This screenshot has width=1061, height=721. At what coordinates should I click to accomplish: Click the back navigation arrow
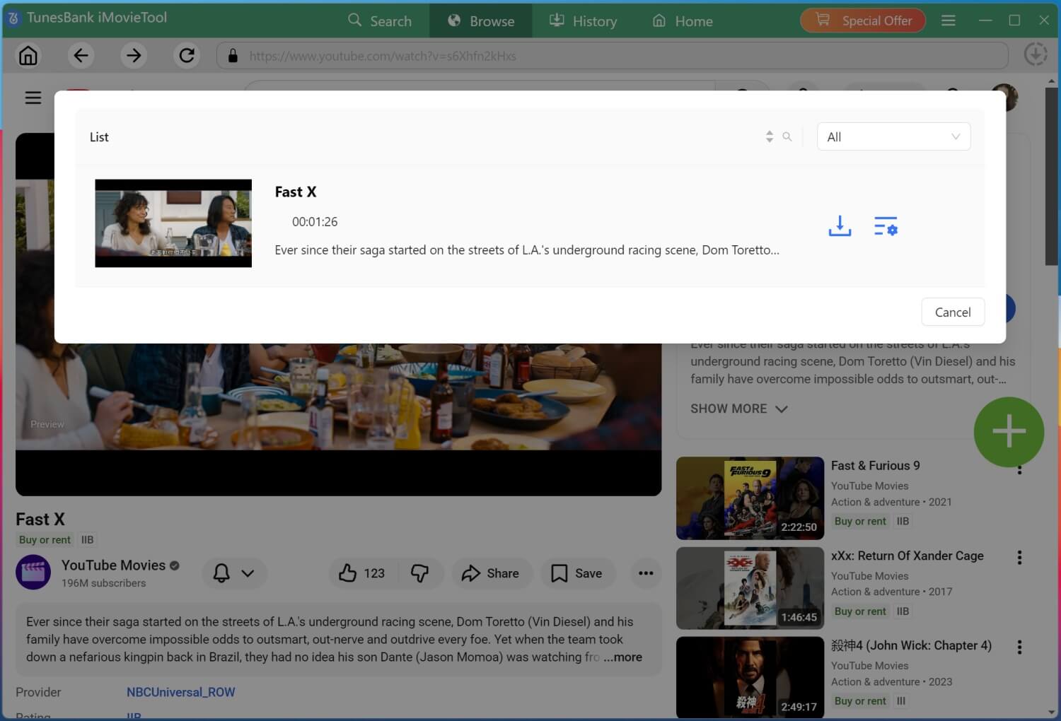click(x=81, y=55)
